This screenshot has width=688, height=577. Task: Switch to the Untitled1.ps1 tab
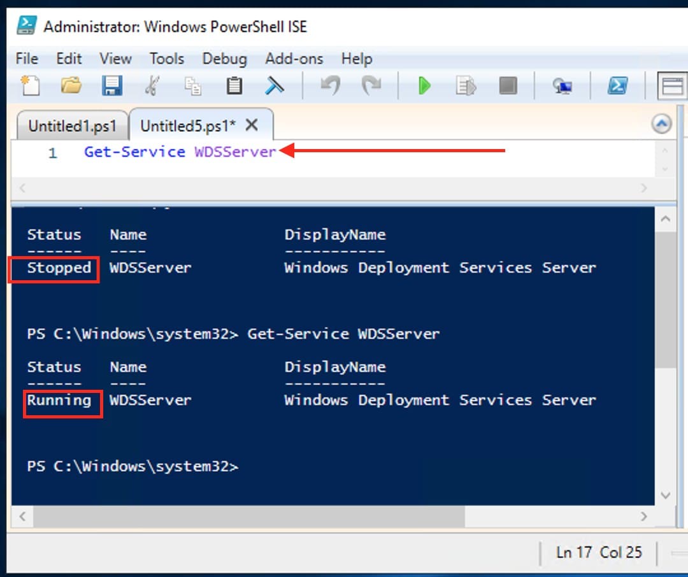click(72, 125)
